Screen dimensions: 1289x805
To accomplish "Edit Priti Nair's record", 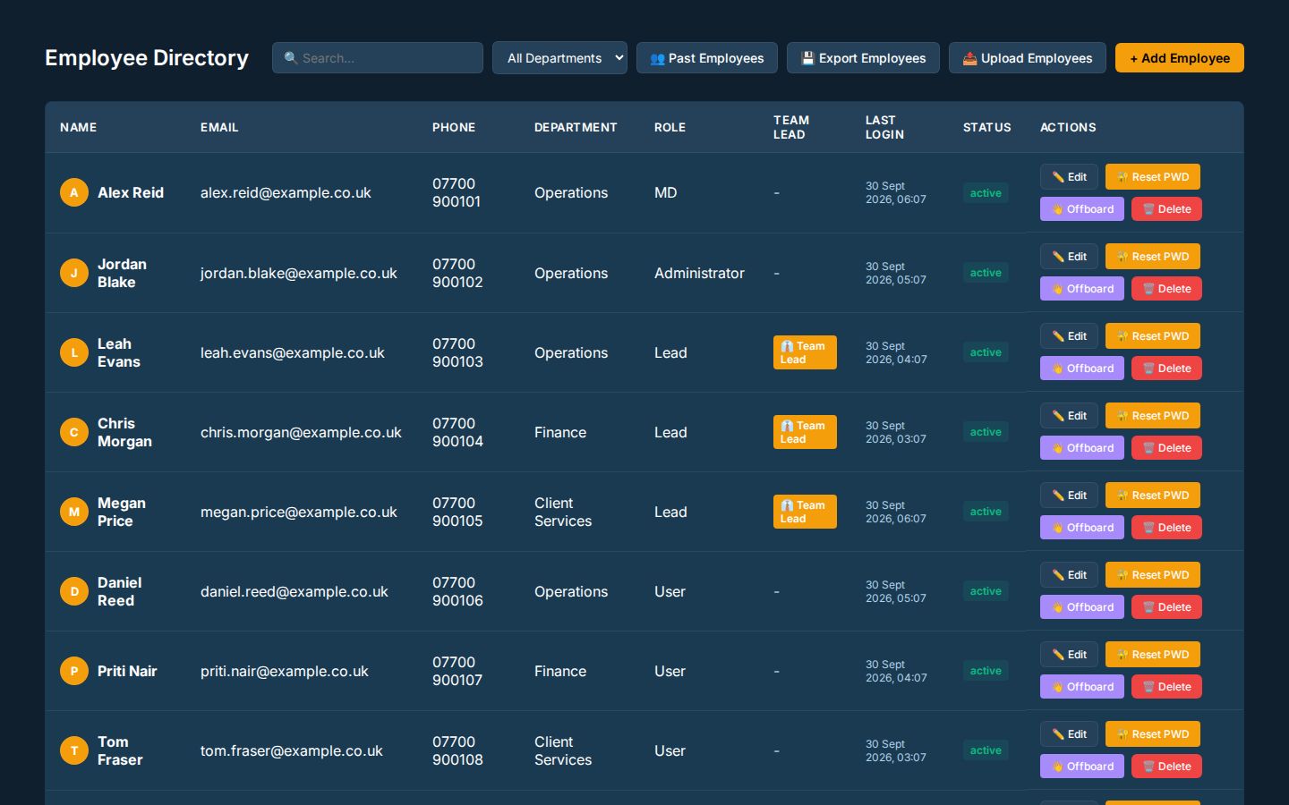I will [x=1069, y=655].
